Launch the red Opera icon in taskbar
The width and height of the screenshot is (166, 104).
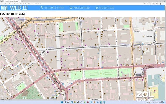tap(88, 102)
